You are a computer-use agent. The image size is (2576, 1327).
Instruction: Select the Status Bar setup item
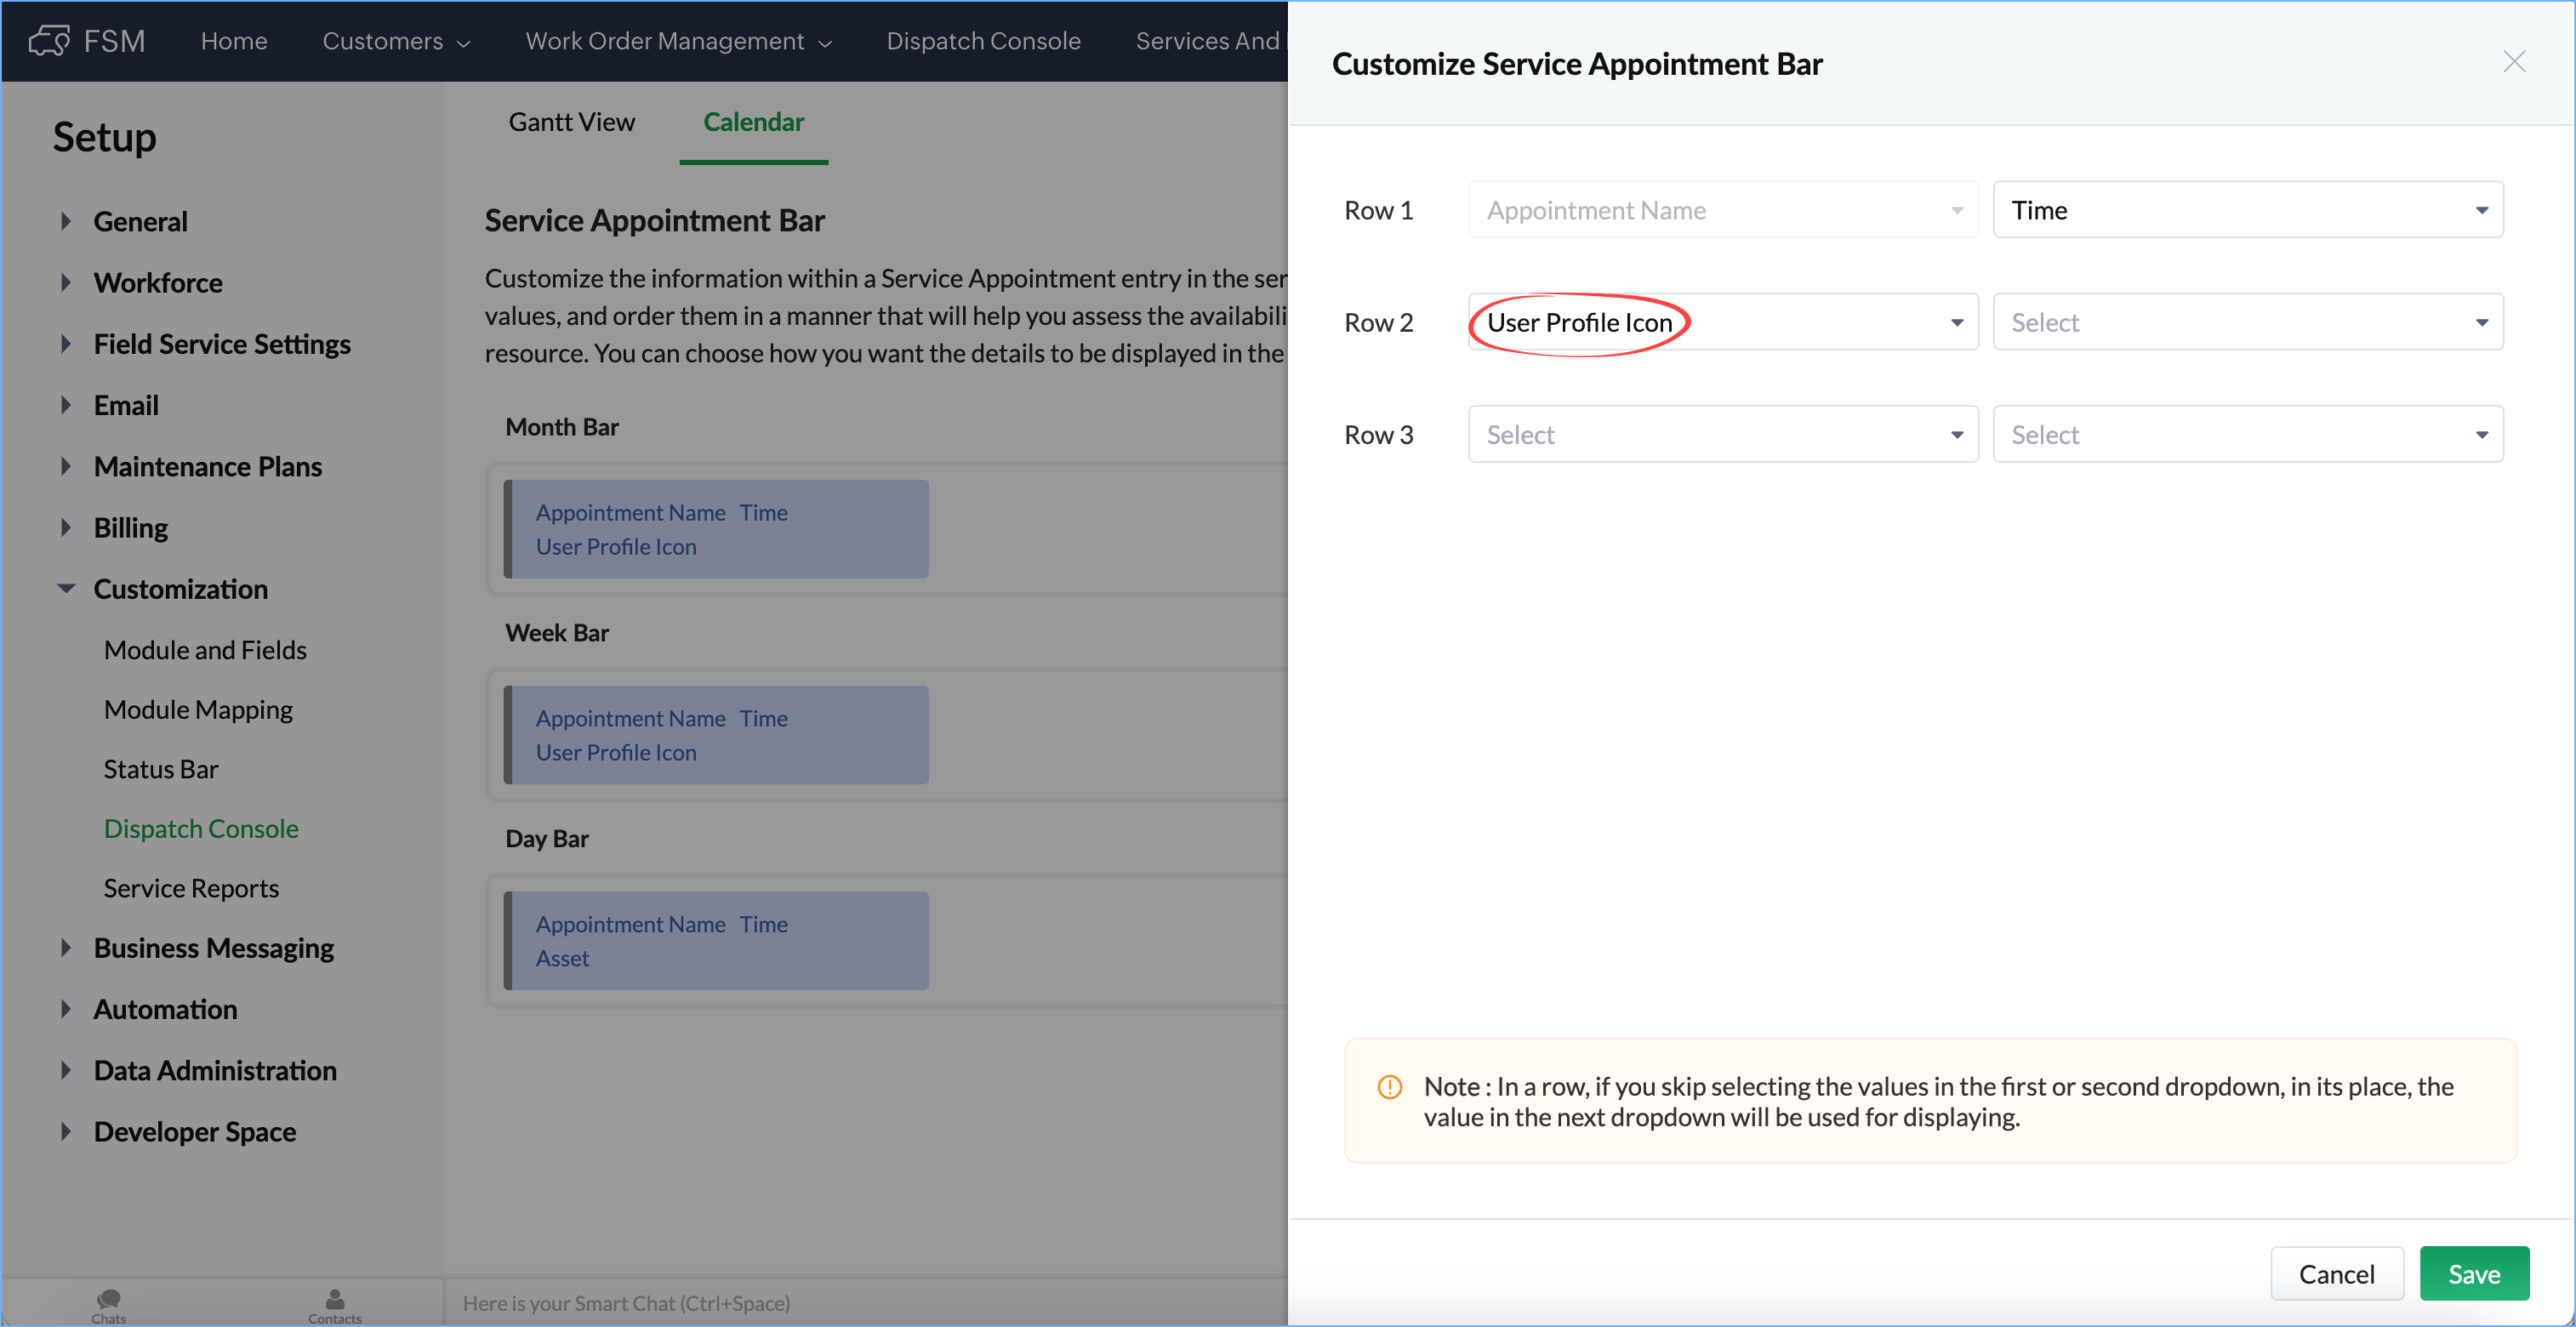160,769
